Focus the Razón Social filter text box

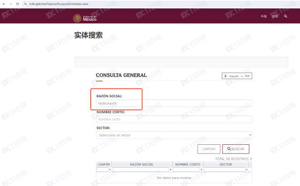tap(141, 170)
